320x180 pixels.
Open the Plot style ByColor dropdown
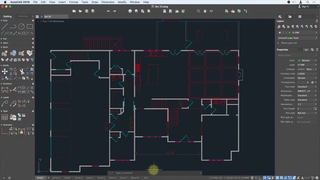pyautogui.click(x=307, y=113)
